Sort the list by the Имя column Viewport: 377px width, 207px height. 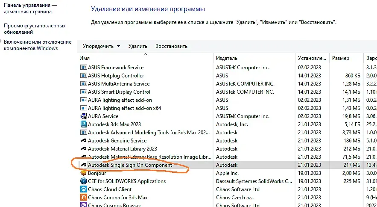pyautogui.click(x=85, y=58)
